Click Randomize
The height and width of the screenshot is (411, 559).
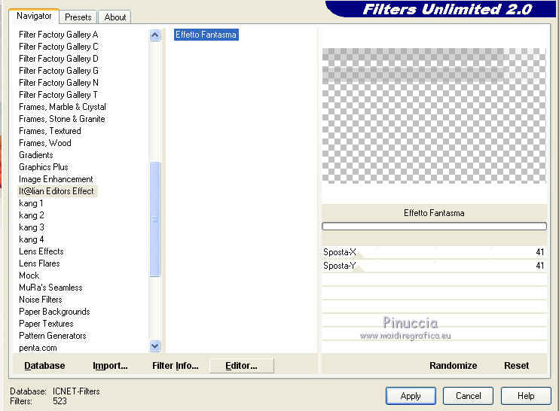[453, 365]
